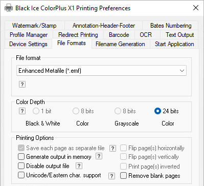Open Profile Manager tab
Viewport: 204px width, 186px height.
pos(29,35)
